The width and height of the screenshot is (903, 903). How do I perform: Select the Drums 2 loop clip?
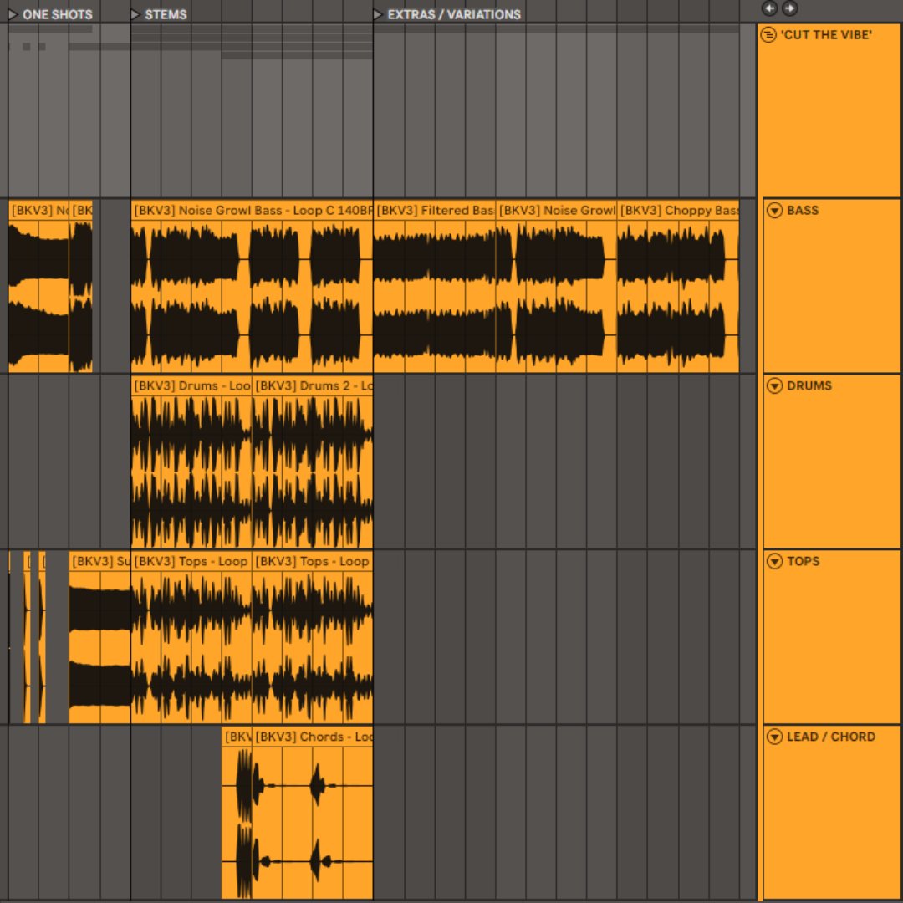(x=313, y=386)
